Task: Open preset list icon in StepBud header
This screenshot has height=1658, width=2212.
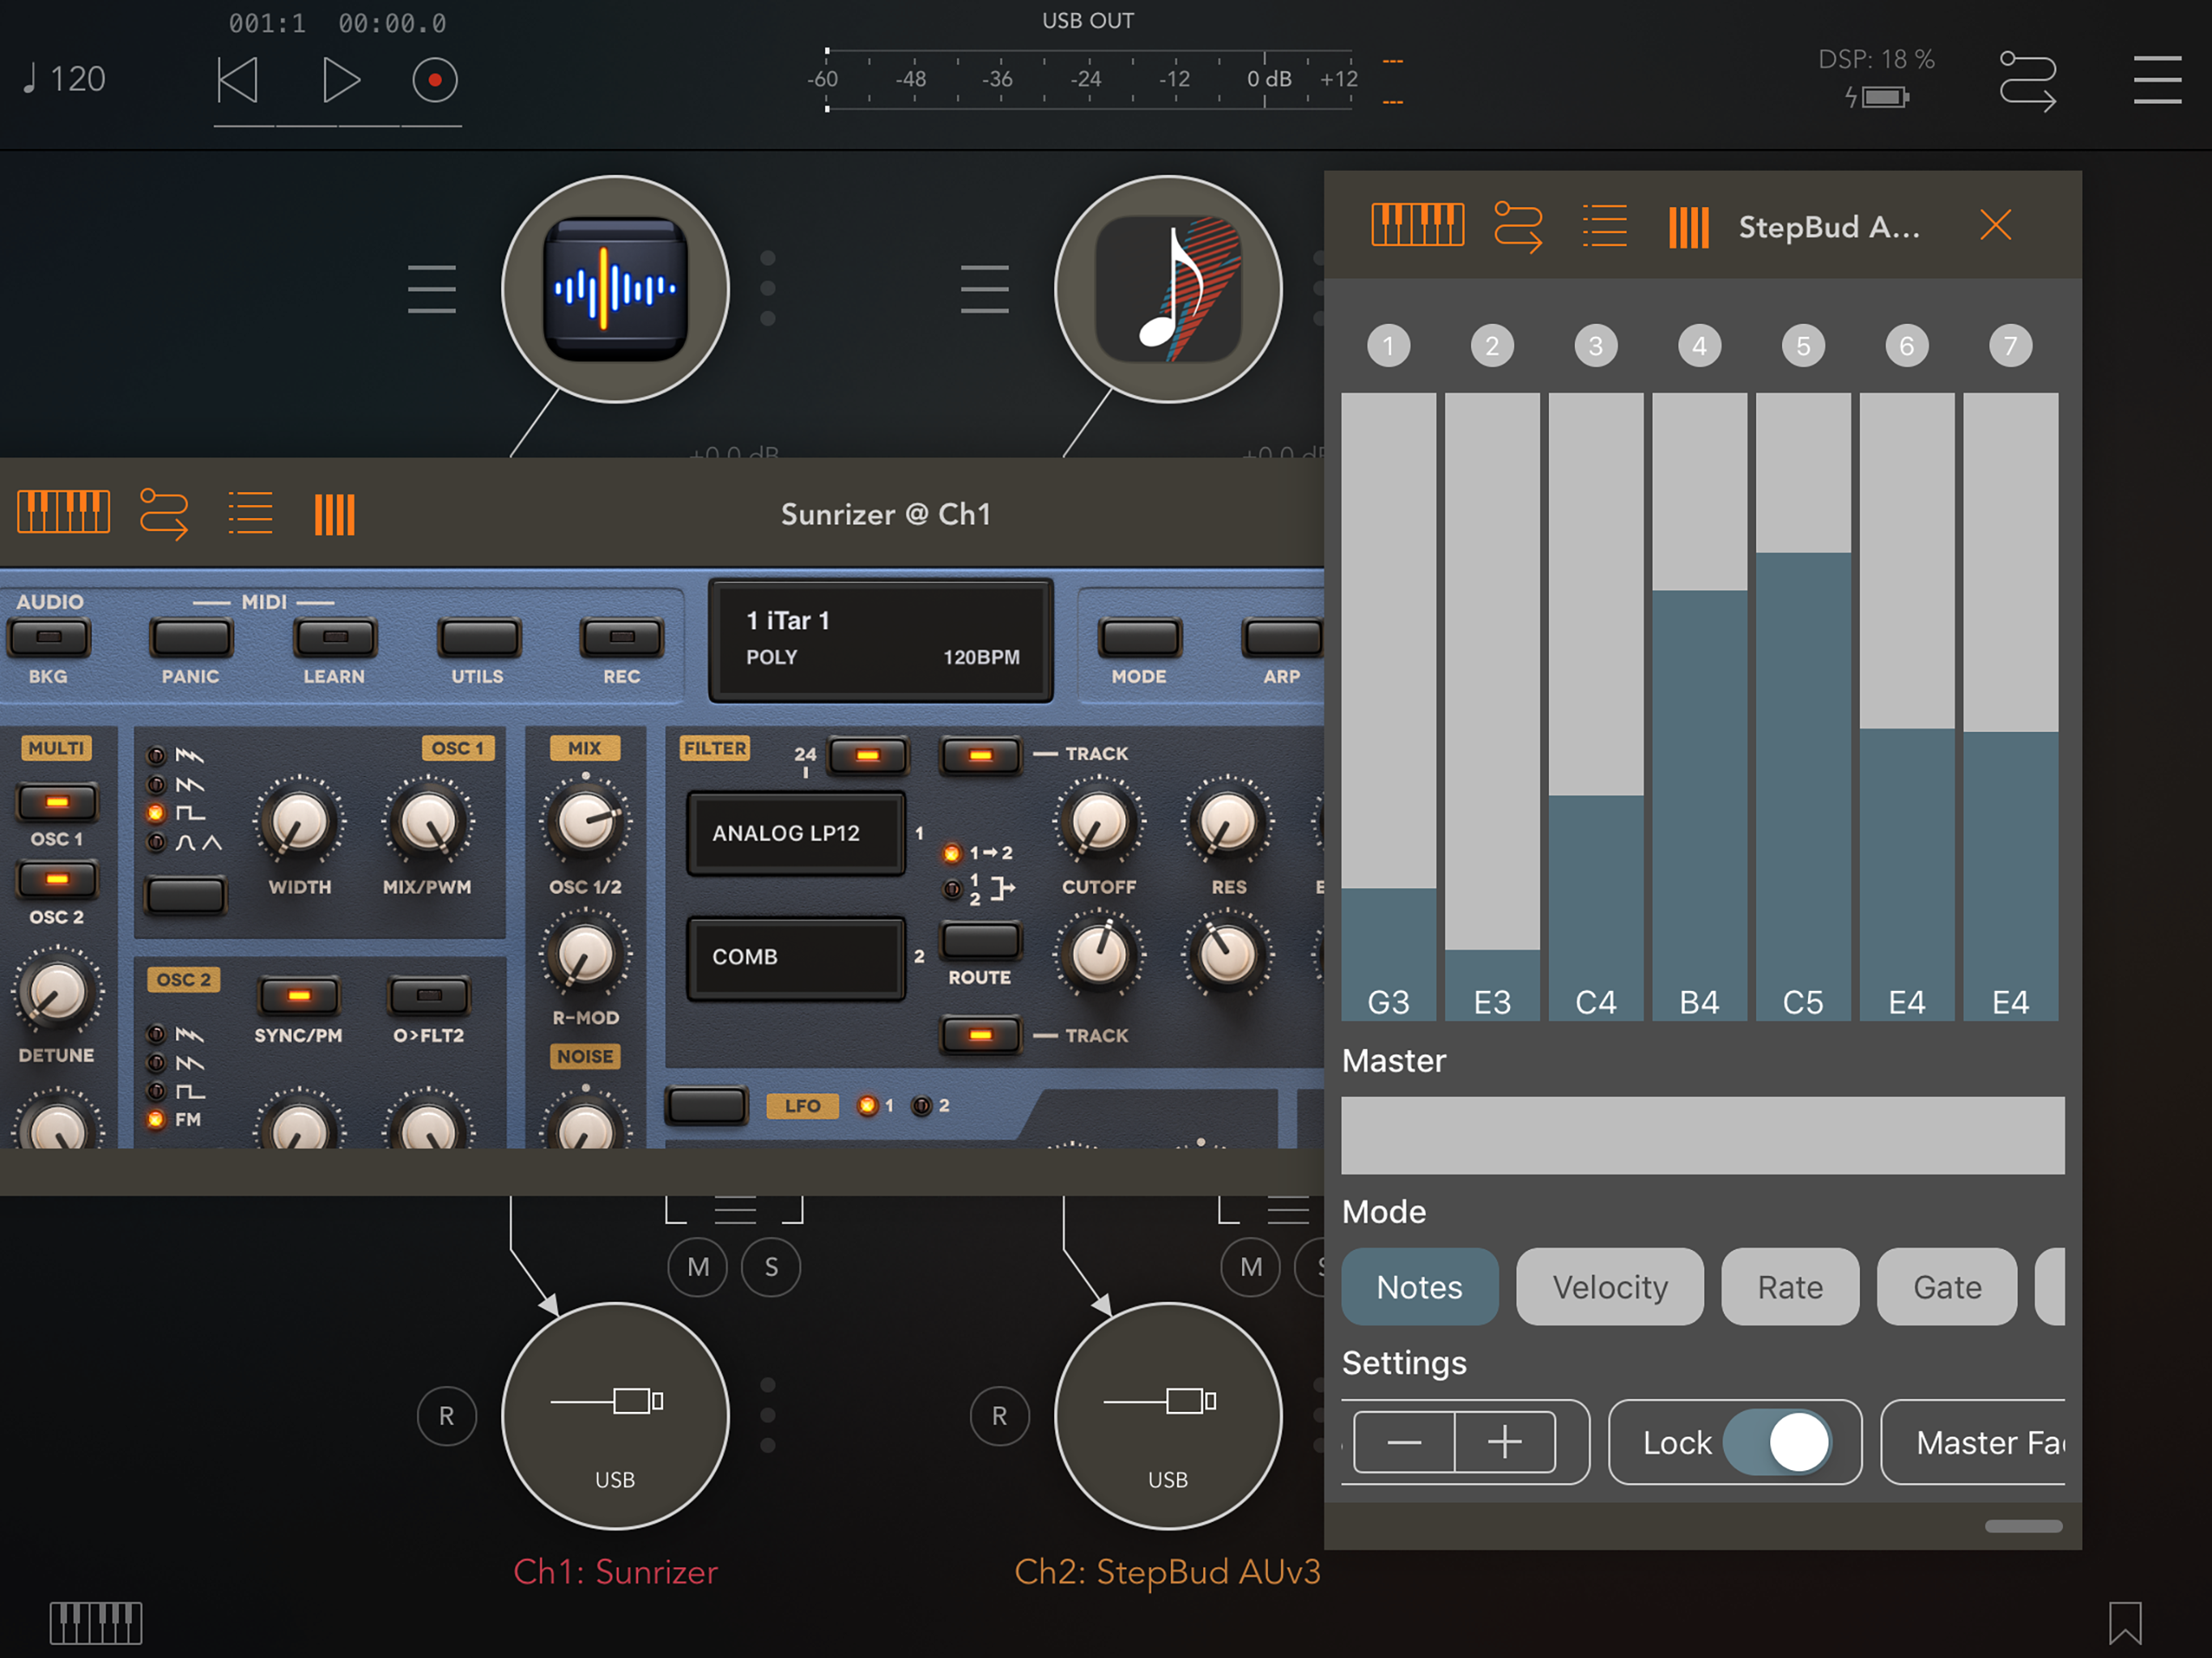Action: [x=1604, y=226]
